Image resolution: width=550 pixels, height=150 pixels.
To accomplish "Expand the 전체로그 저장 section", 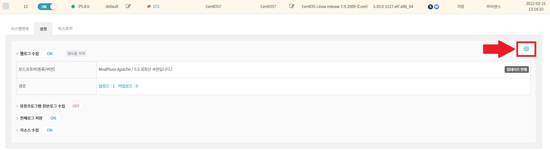I will pos(17,118).
